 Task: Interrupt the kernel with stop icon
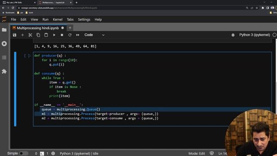(x=62, y=35)
